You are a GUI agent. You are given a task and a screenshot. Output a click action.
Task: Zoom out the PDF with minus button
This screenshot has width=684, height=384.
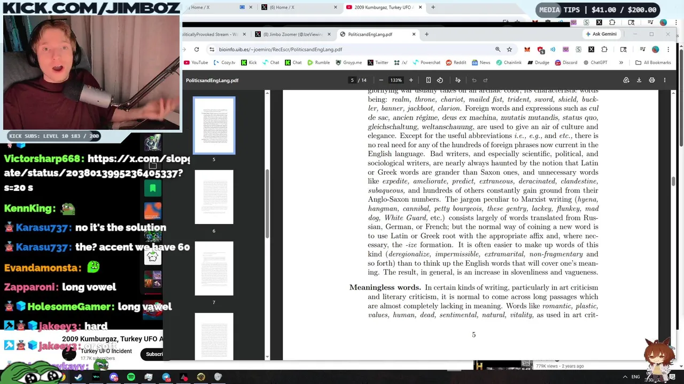click(x=381, y=80)
